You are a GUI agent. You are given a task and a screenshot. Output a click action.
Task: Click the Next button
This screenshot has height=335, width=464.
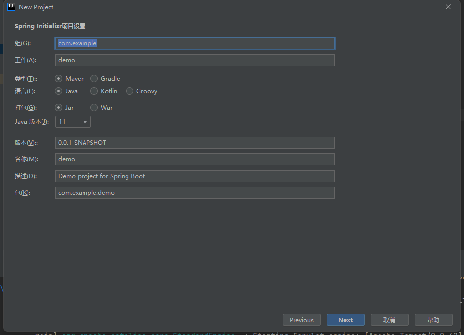(x=345, y=320)
